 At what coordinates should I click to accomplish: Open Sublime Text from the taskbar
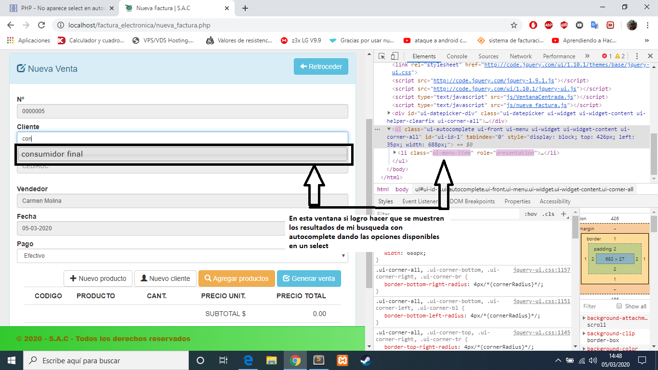point(319,360)
